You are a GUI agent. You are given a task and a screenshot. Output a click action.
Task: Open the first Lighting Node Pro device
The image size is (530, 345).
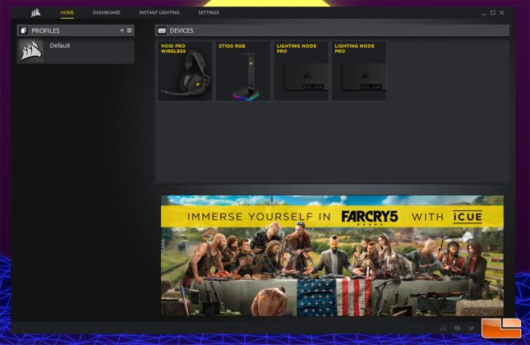302,71
